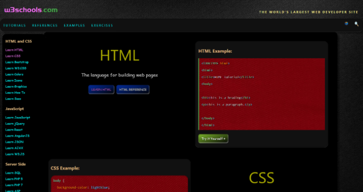The image size is (363, 192).
Task: Open the Exercises menu
Action: tap(102, 25)
